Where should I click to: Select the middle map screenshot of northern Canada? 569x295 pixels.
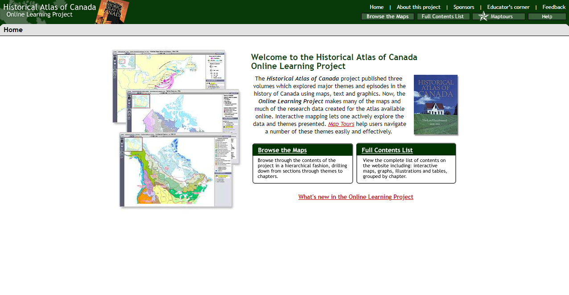183,111
